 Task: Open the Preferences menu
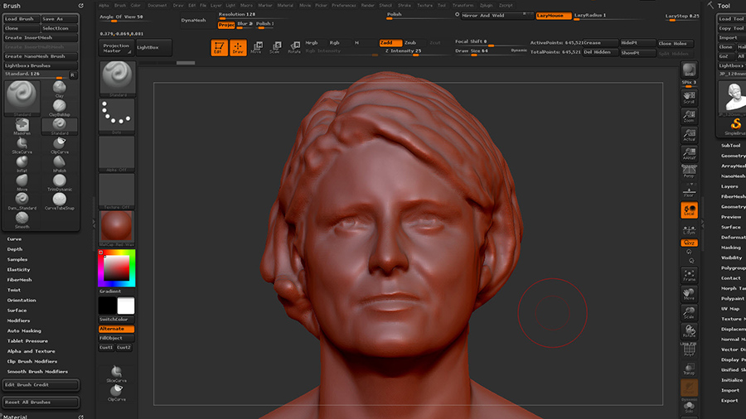coord(343,5)
